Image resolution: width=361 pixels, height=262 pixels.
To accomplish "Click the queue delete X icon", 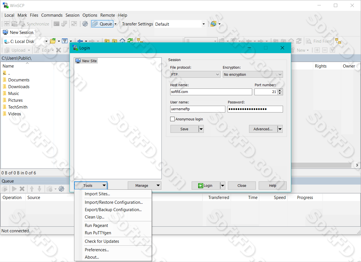I will pos(22,189).
